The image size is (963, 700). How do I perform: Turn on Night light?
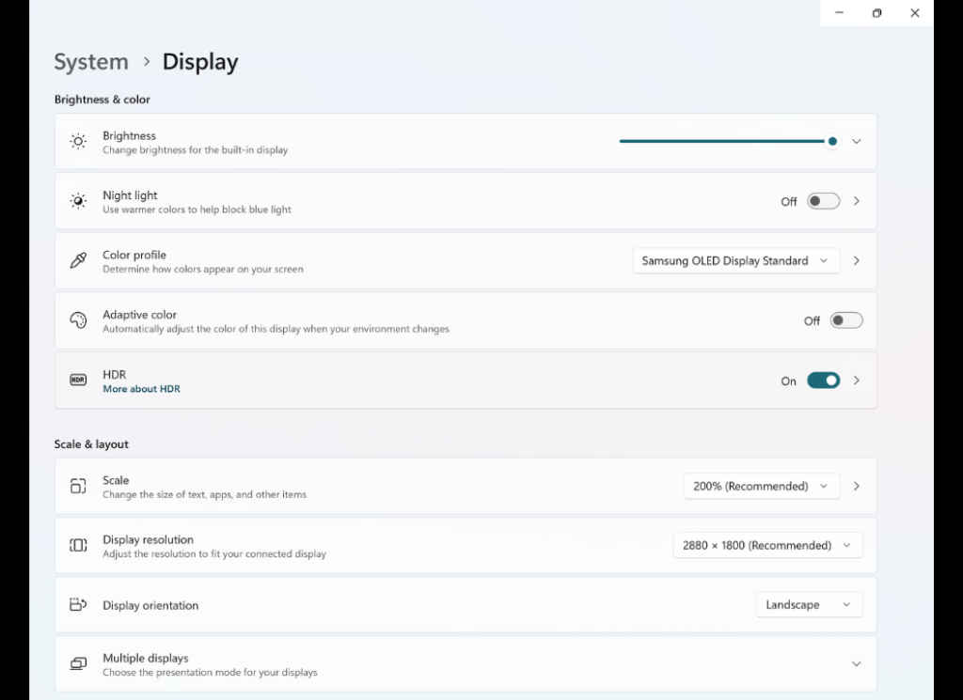coord(823,200)
